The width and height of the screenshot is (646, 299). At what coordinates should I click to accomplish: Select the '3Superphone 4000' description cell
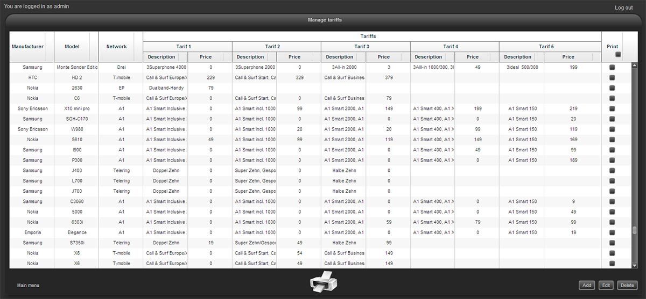click(x=165, y=68)
